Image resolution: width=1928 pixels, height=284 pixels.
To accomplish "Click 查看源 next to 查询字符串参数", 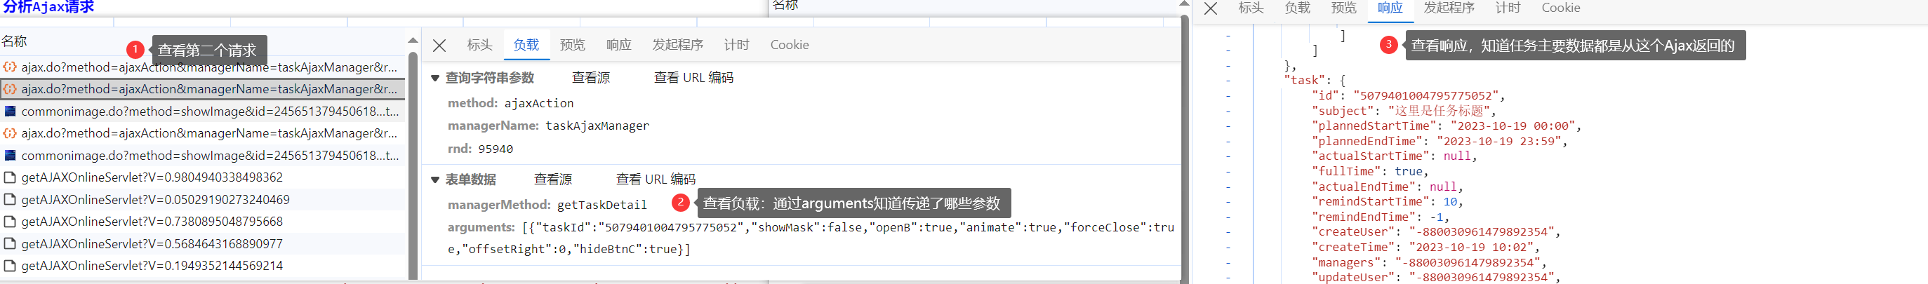I will tap(590, 78).
